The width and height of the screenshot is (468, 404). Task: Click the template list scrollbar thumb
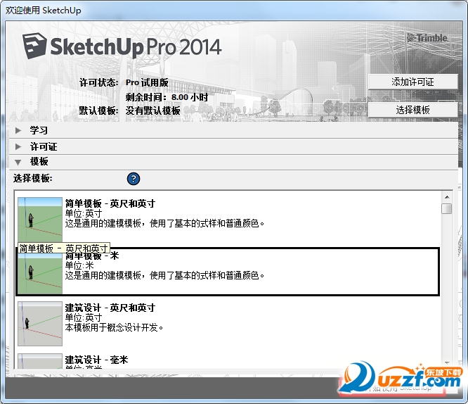(x=446, y=208)
